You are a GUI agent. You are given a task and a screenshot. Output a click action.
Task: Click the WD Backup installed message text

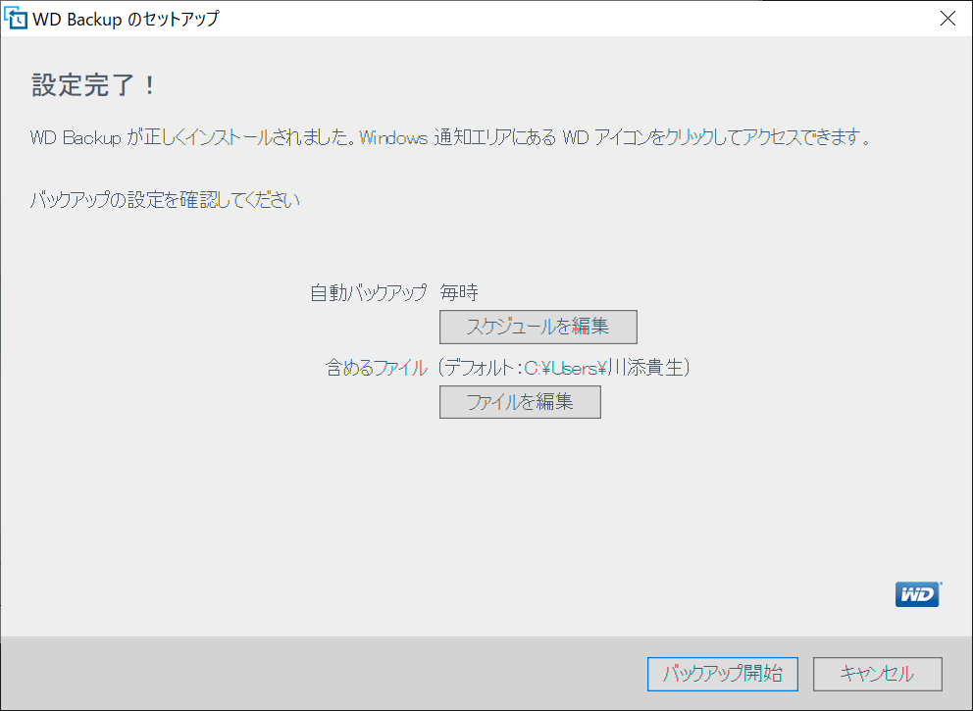click(450, 137)
